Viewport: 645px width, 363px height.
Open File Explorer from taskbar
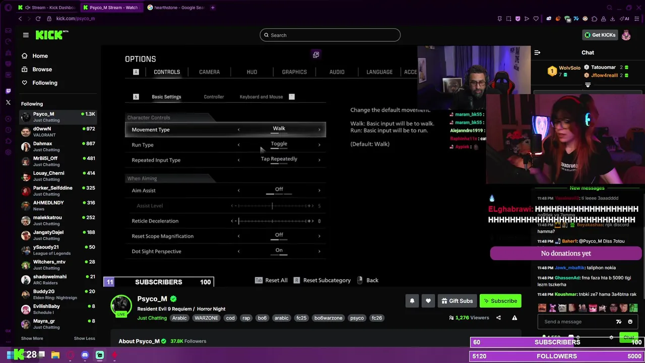tap(55, 355)
